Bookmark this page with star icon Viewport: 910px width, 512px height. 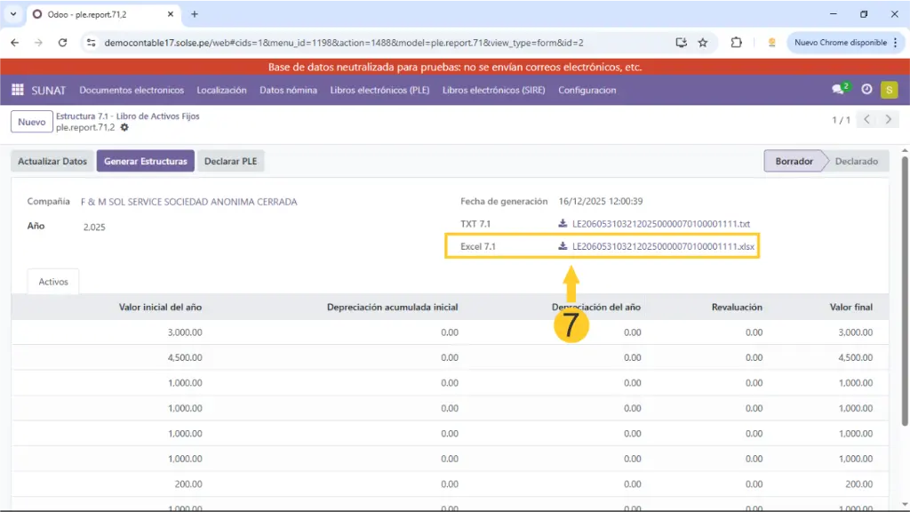(x=703, y=43)
